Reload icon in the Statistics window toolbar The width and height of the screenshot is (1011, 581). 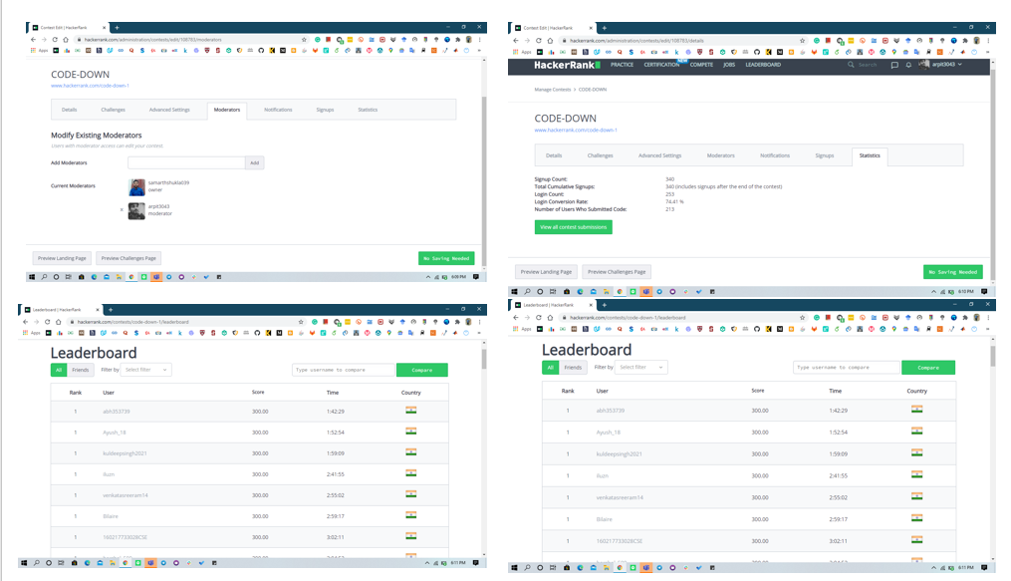pos(539,40)
